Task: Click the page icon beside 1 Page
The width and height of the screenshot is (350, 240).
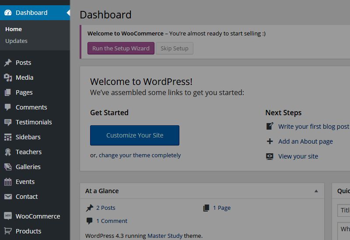Action: tap(206, 208)
